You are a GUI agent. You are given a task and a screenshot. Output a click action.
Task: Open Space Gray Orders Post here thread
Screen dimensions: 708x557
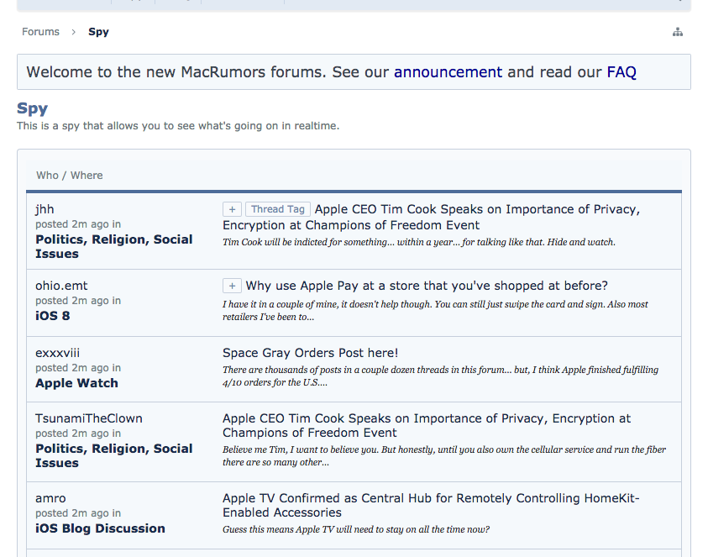[310, 353]
